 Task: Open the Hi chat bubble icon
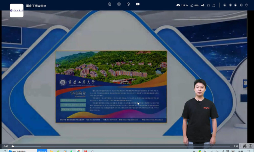point(110,4)
